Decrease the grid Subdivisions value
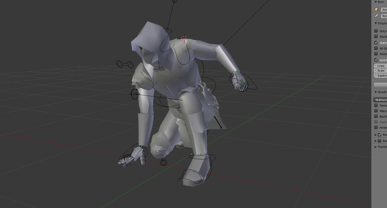 pyautogui.click(x=376, y=75)
